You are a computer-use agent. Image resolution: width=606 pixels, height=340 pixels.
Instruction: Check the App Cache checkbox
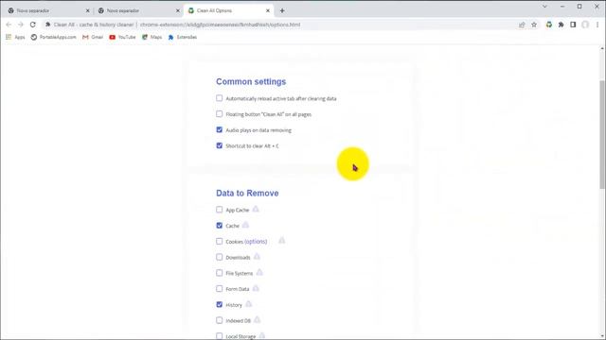(x=219, y=210)
